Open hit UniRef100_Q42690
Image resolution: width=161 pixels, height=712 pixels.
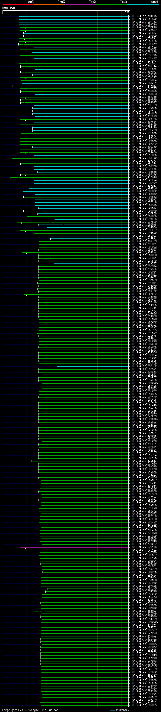(144, 19)
